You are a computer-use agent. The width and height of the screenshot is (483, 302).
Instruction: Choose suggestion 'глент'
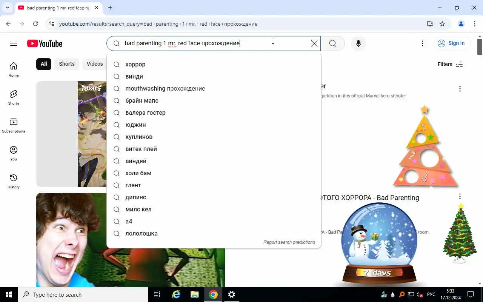214,185
